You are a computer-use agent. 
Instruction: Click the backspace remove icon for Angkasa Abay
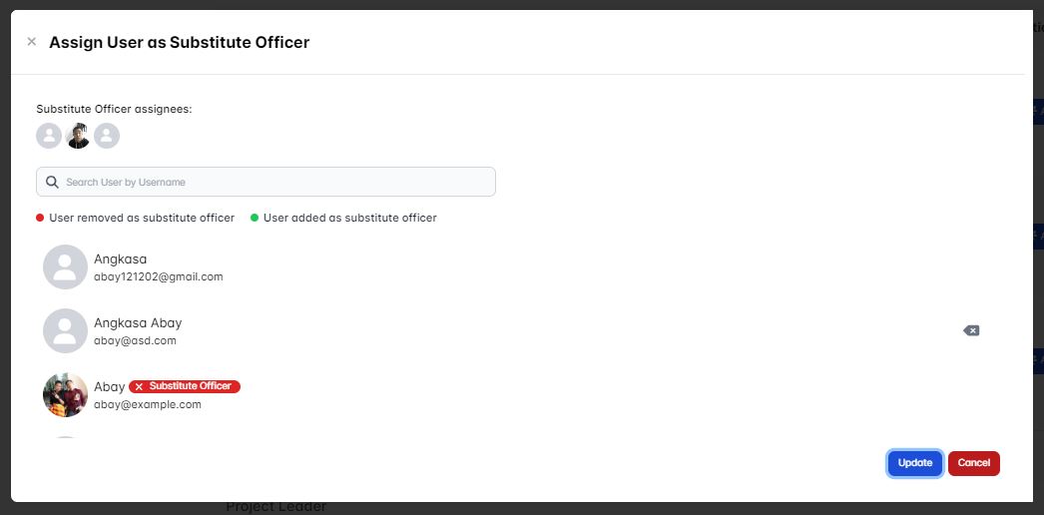click(971, 330)
